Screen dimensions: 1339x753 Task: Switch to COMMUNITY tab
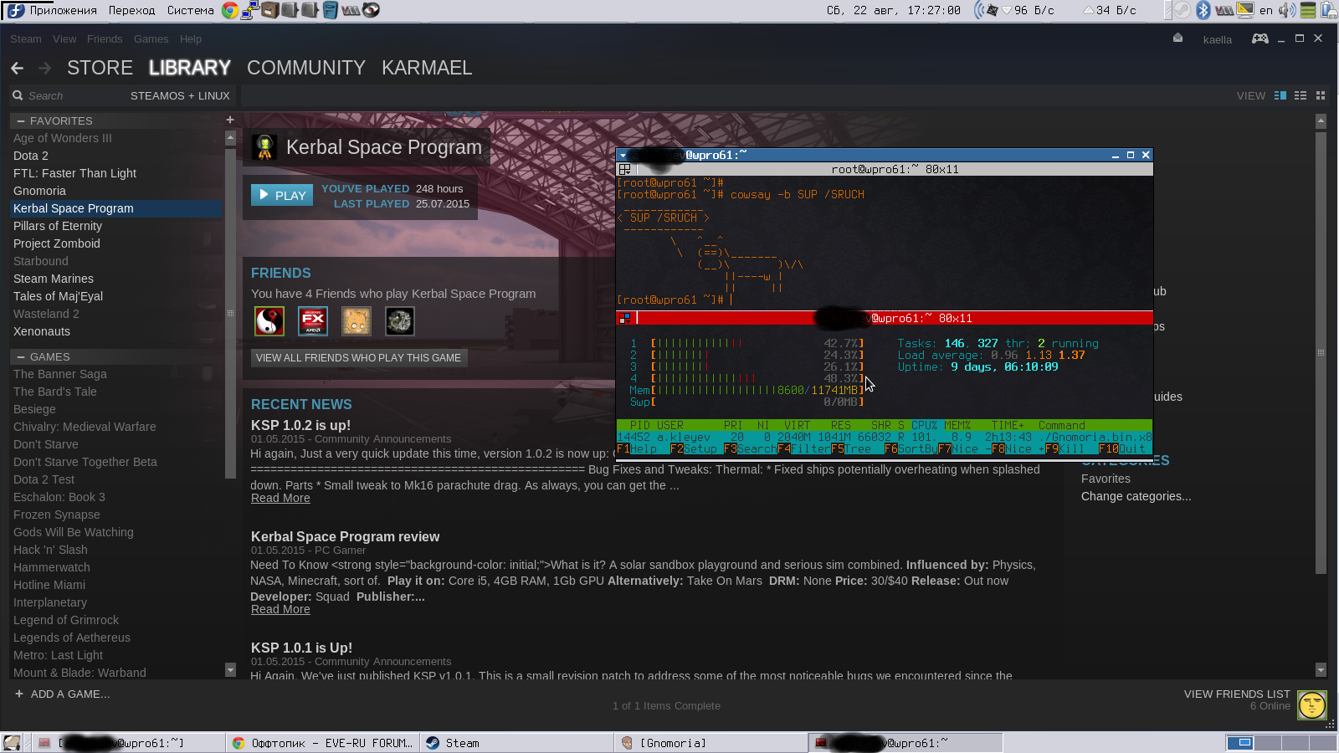point(306,68)
